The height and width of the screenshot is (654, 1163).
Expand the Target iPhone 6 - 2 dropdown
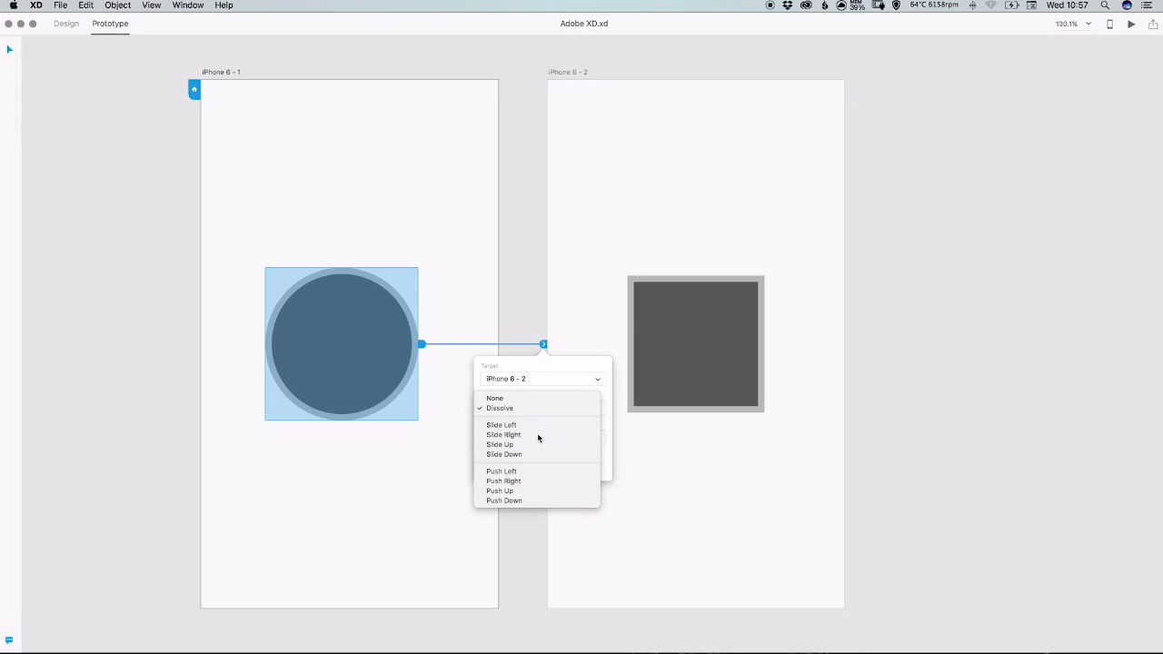coord(542,379)
